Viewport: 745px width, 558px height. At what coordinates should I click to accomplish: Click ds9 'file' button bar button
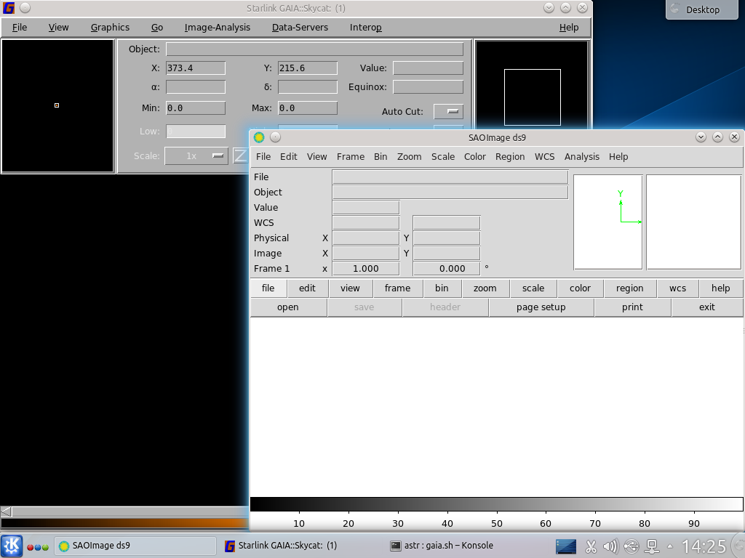pos(268,288)
